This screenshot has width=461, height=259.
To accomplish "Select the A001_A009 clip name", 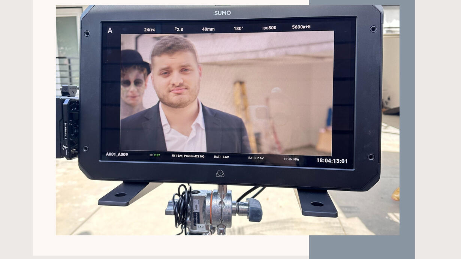I will pyautogui.click(x=117, y=154).
